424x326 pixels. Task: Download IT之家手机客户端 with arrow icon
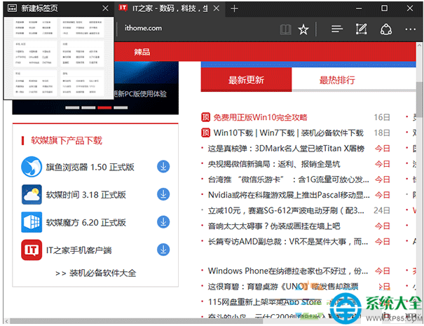point(163,250)
